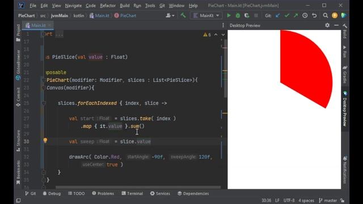Screen dimensions: 363x204
Task: Open the Window menu
Action: click(x=176, y=6)
